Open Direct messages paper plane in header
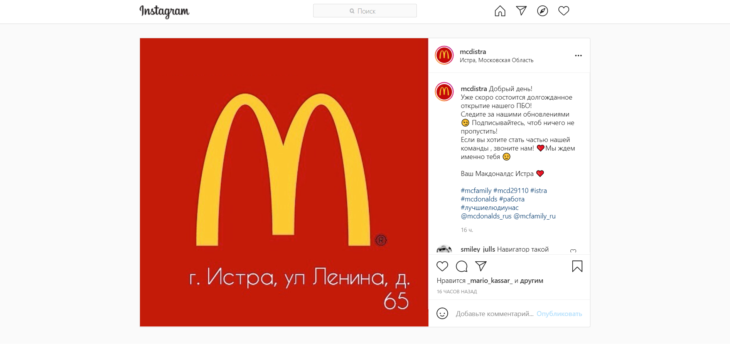Image resolution: width=730 pixels, height=345 pixels. tap(521, 11)
